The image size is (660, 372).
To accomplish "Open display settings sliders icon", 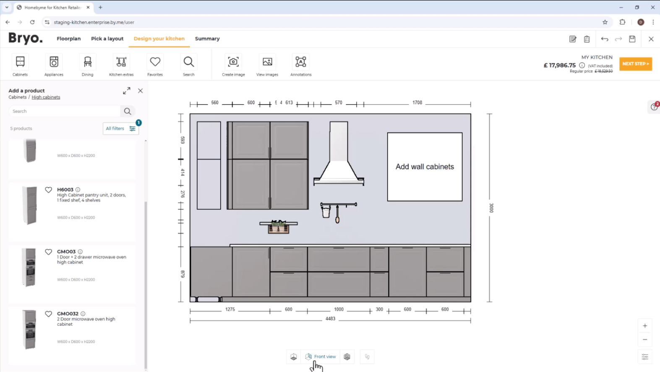I will click(645, 357).
